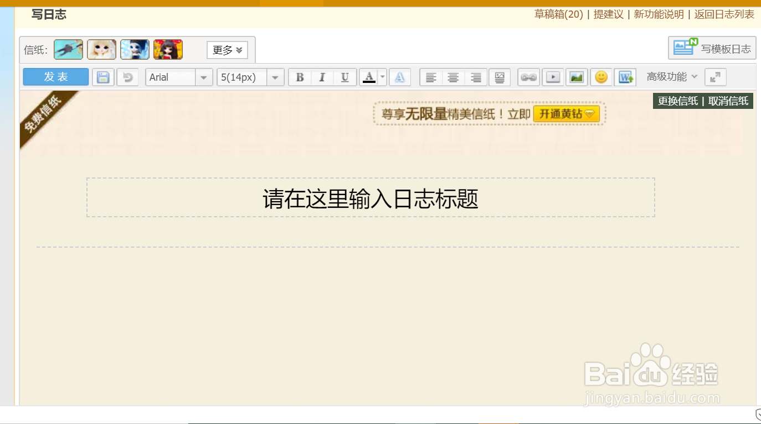
Task: Switch to fullscreen editing mode
Action: (x=715, y=77)
